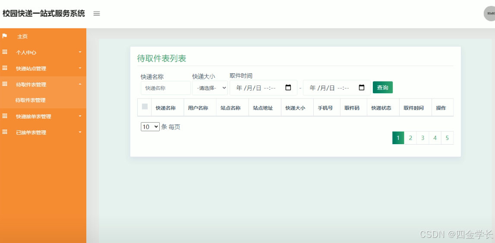Go to page 5 in pagination
495x243 pixels.
(448, 138)
